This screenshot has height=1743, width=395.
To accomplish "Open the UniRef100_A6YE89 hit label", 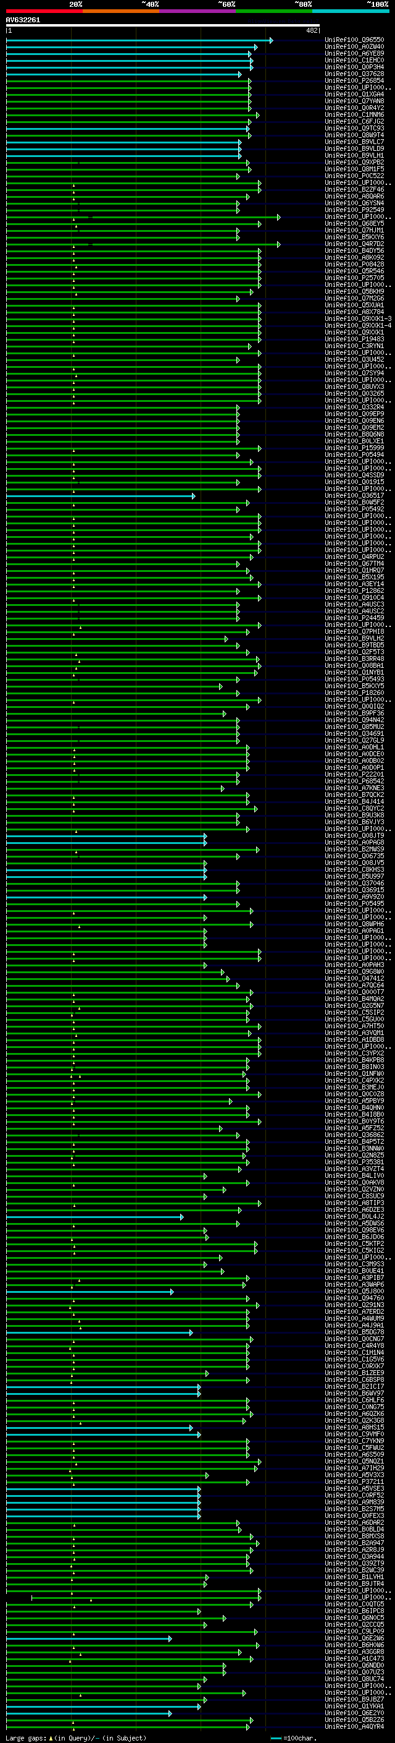I will [x=354, y=53].
